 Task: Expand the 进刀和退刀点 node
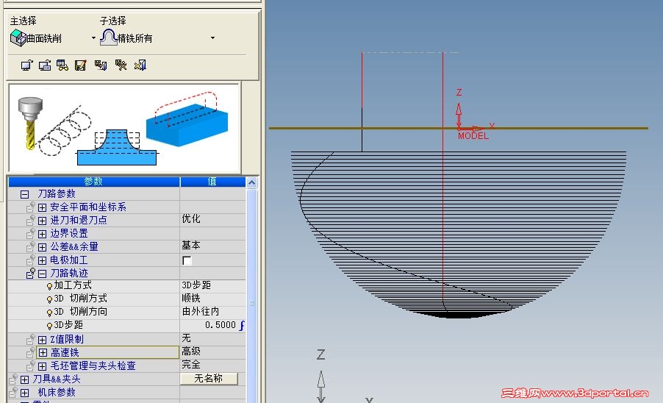[x=43, y=221]
